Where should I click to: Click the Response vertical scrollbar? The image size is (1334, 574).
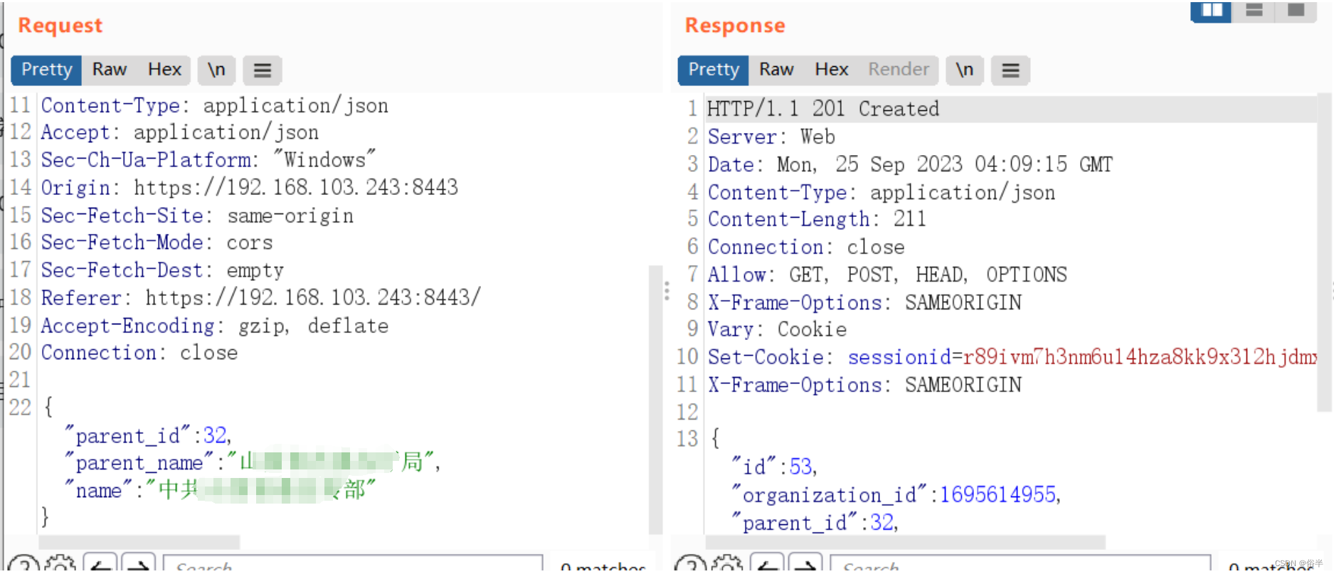click(1324, 252)
